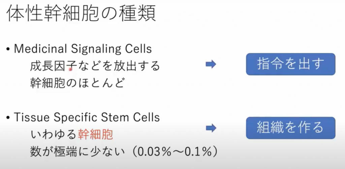The width and height of the screenshot is (345, 169).
Task: Click the blue arrow beside いわゆる幹細胞
Action: [211, 128]
